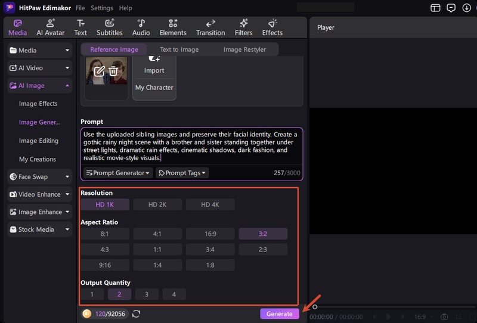Select HD 2K resolution
The image size is (477, 323).
coord(157,204)
